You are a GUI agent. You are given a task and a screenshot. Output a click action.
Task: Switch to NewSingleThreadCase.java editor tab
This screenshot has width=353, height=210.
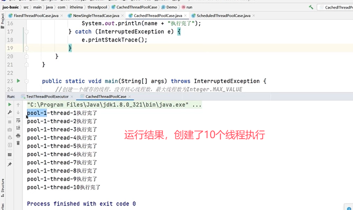point(96,15)
